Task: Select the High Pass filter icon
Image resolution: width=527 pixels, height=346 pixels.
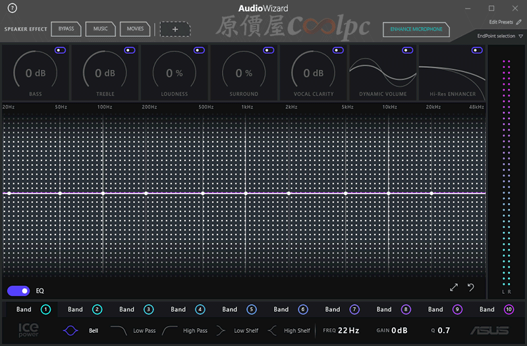Action: coord(170,330)
